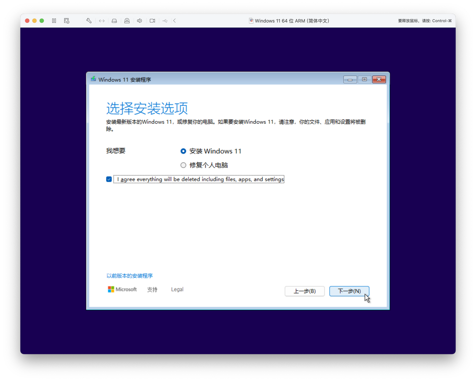The width and height of the screenshot is (476, 381).
Task: Click the "Windows 11 64 位 ARM (简体中文)" window title
Action: click(x=292, y=21)
